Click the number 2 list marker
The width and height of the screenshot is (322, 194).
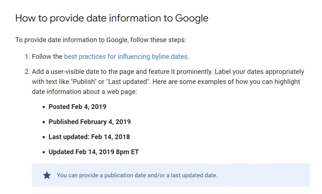click(x=27, y=71)
